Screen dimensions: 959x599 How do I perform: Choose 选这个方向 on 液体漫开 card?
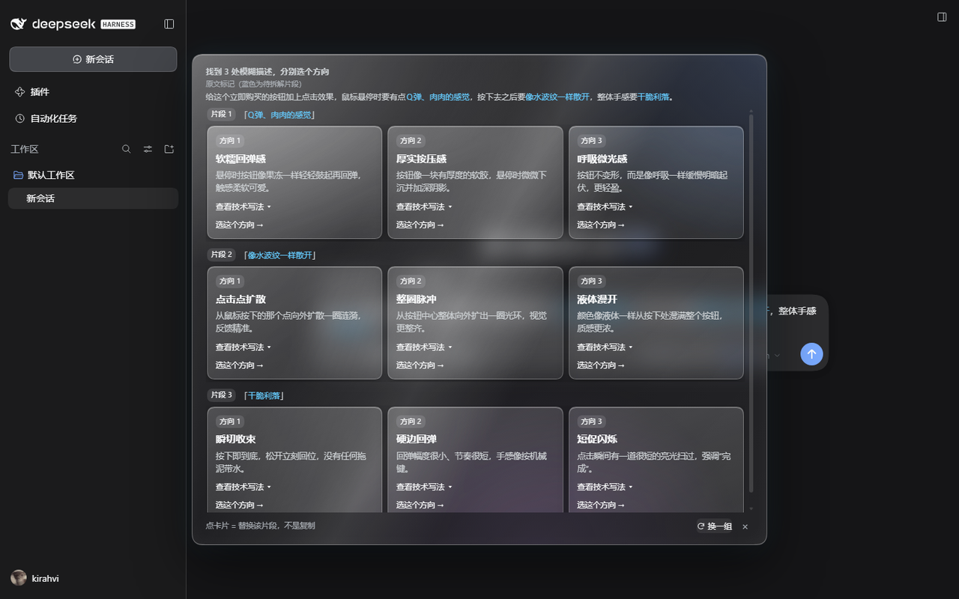[x=601, y=365]
